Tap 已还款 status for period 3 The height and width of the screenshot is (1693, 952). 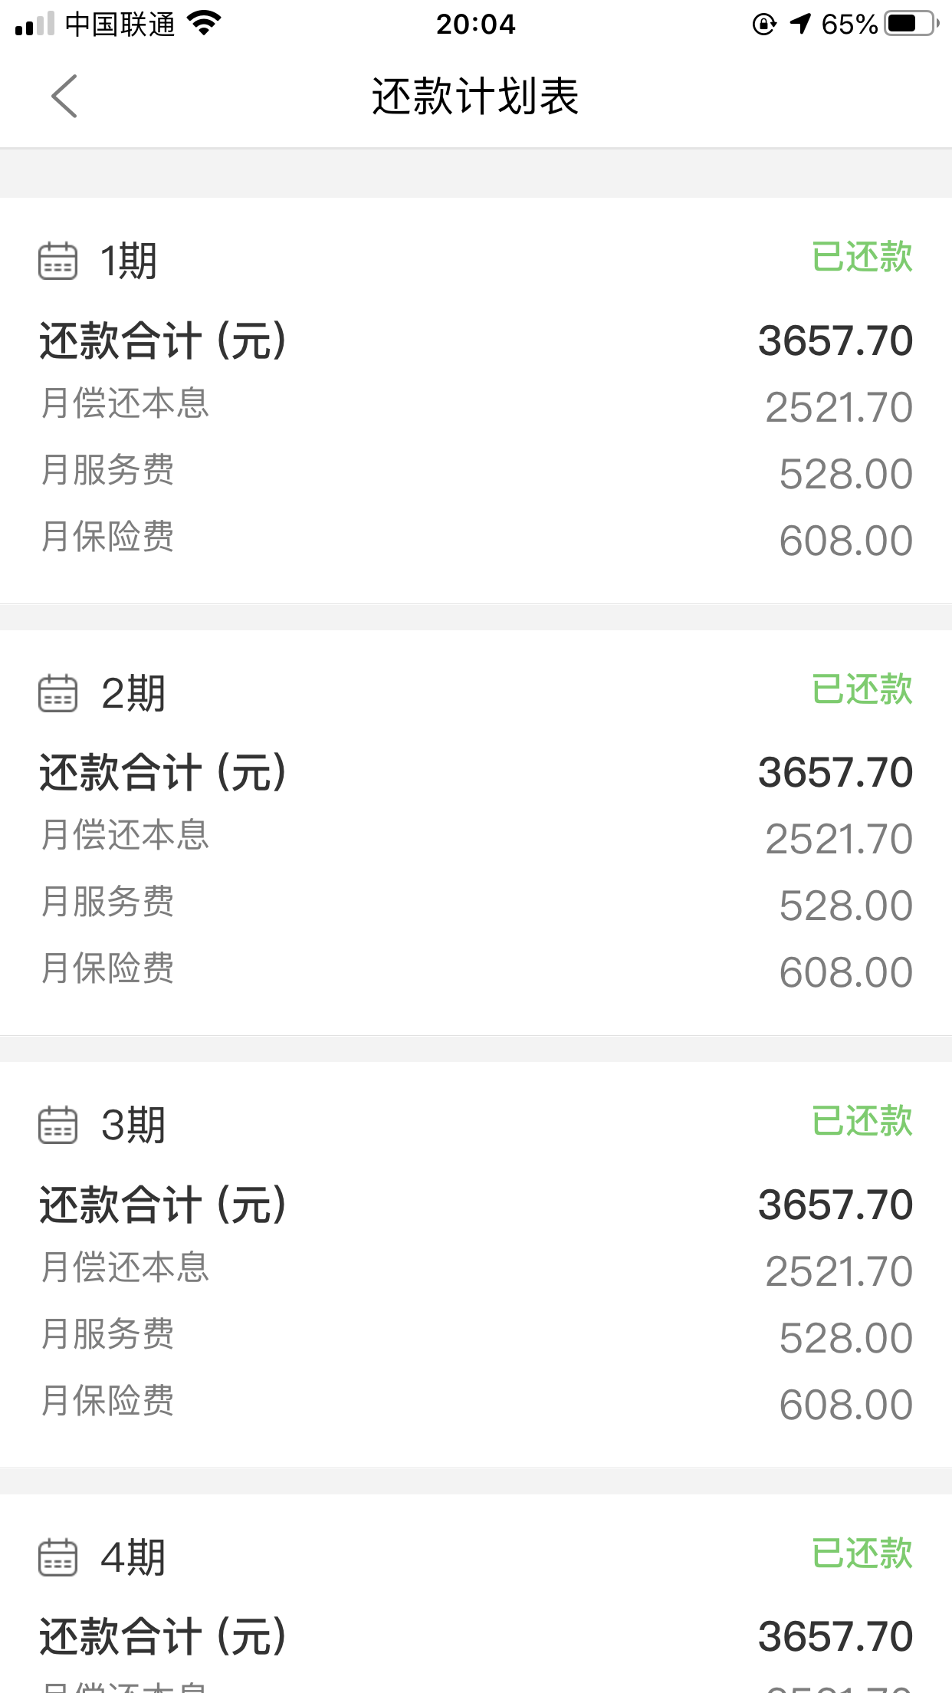click(862, 1121)
